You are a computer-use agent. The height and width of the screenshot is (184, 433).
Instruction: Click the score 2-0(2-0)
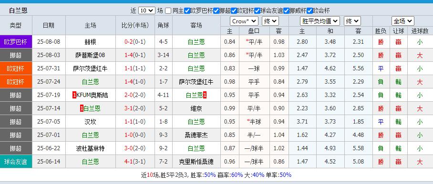(135, 95)
